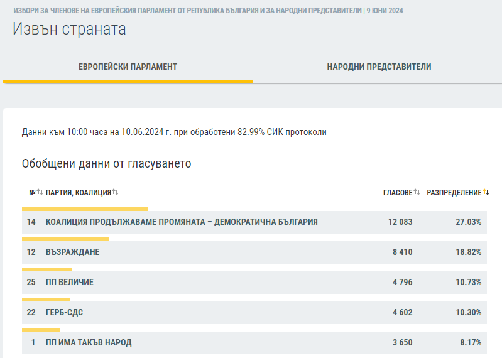
Task: Click КОАЛИЦИЯ ПРОДЪЛЖАВАМЕ ПРОМЯНАТА – ДЕМОКРАТИЧНА БЪЛГАРИЯ party name
Action: [182, 222]
